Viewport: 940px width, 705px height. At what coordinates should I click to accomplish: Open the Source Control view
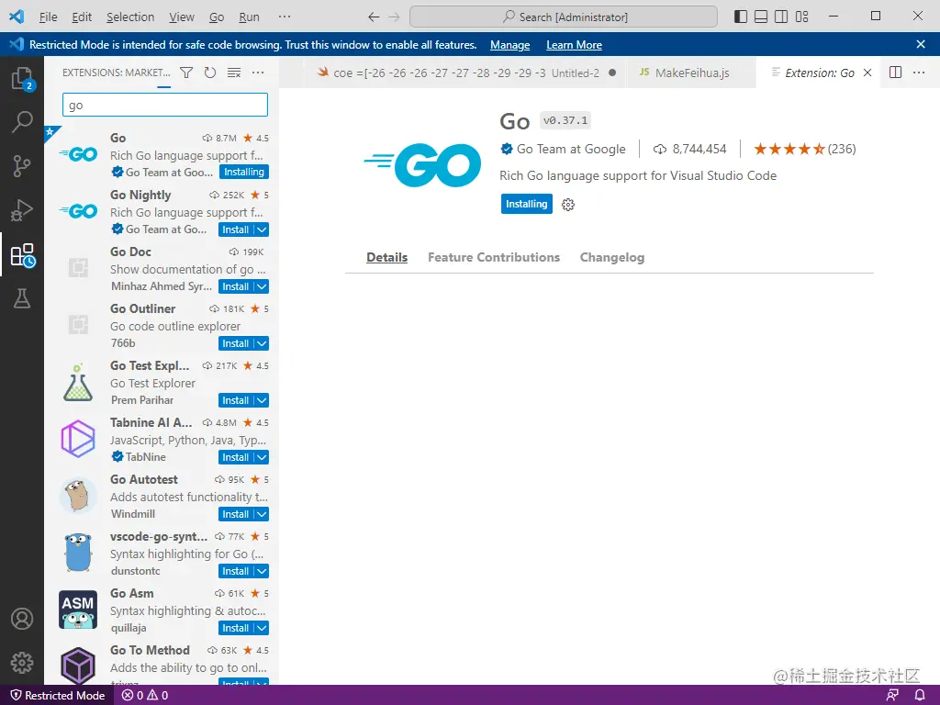coord(22,166)
